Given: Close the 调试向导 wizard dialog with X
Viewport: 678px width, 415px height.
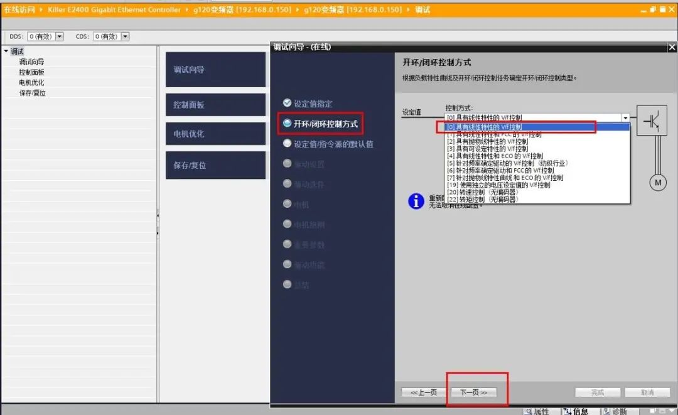Looking at the screenshot, I should coord(672,47).
